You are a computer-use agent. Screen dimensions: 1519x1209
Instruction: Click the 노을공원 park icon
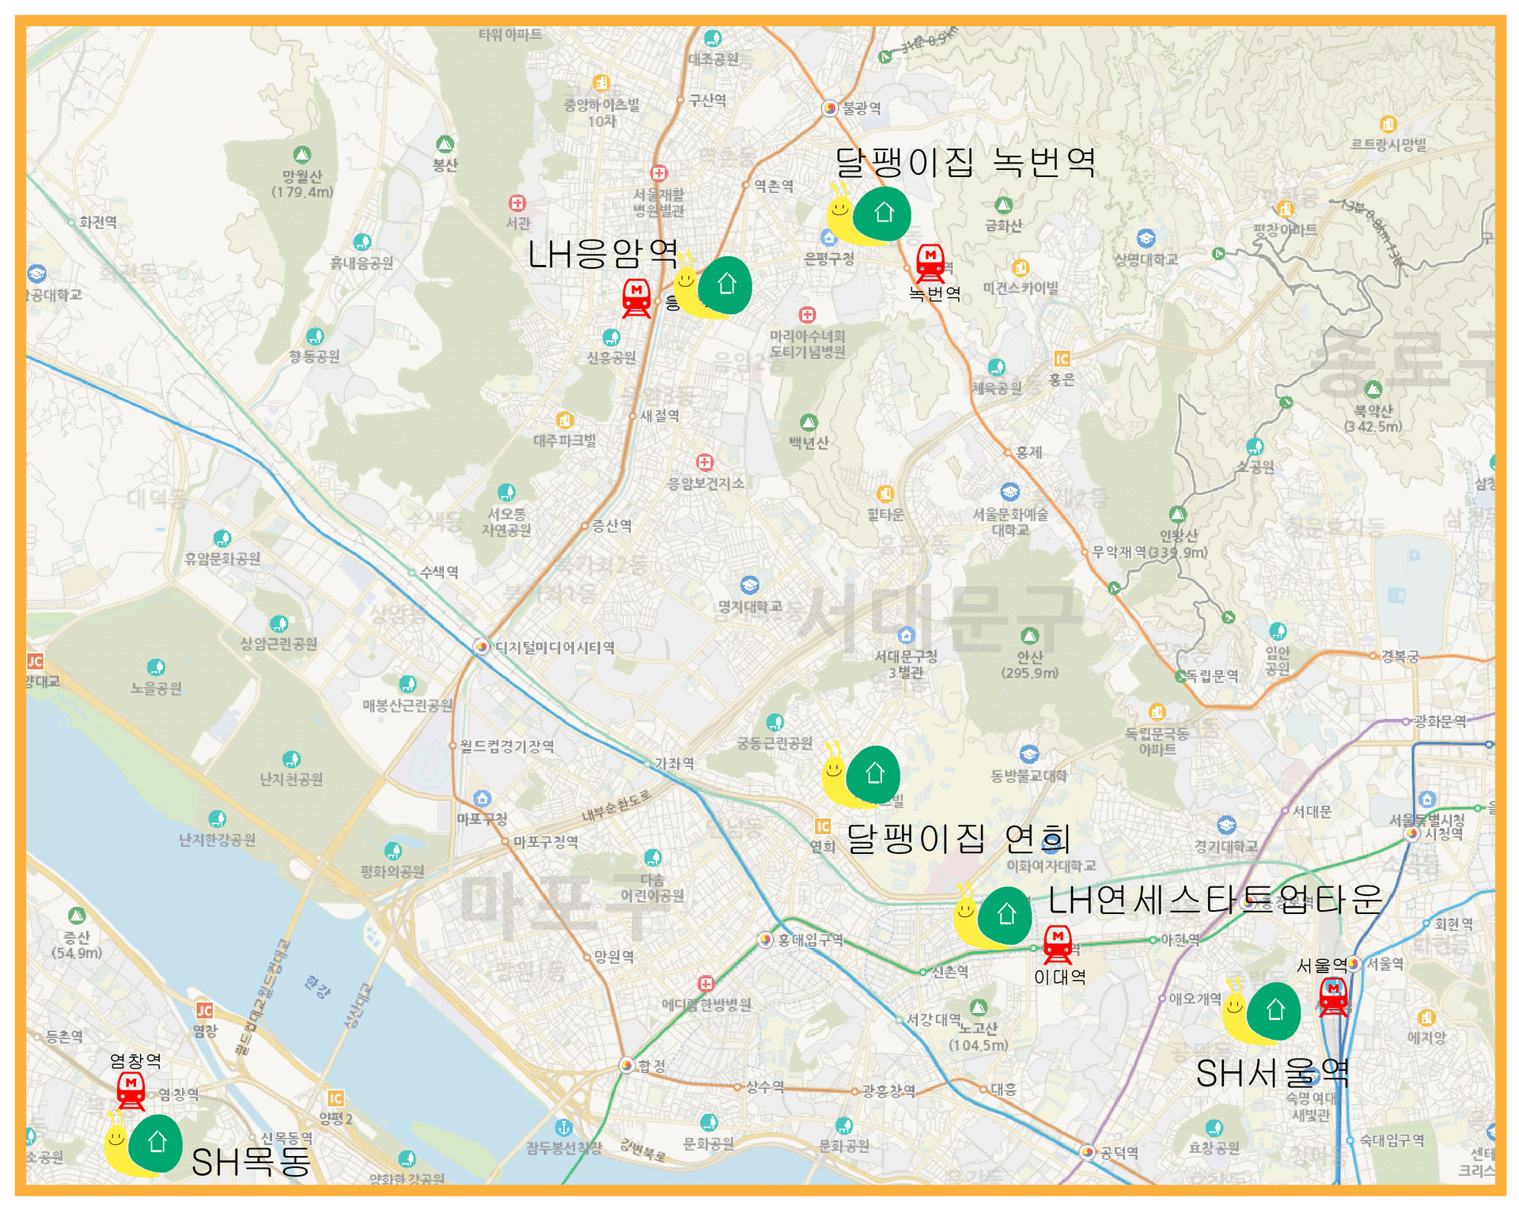pyautogui.click(x=156, y=667)
